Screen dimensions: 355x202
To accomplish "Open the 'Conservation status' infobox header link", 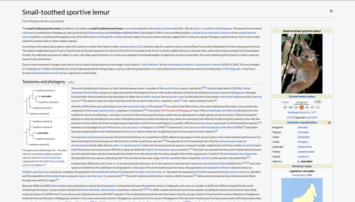I will click(302, 97).
